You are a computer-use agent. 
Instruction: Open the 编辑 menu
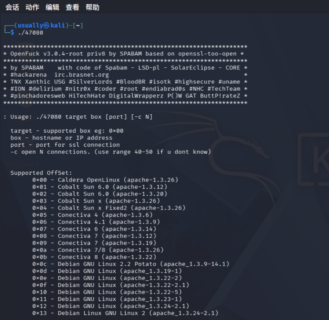[52, 7]
